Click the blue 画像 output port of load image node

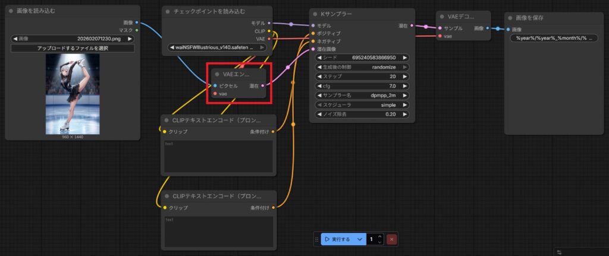click(x=137, y=23)
